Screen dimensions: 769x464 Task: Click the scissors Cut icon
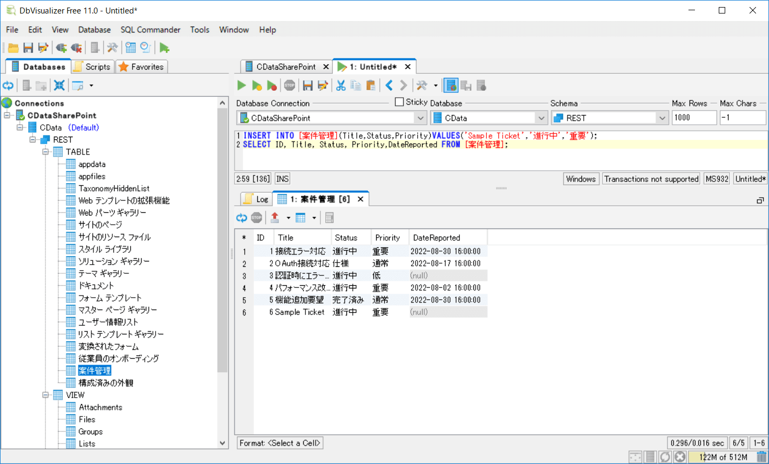340,85
